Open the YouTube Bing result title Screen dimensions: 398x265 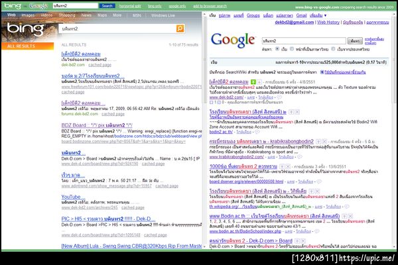coord(73,197)
